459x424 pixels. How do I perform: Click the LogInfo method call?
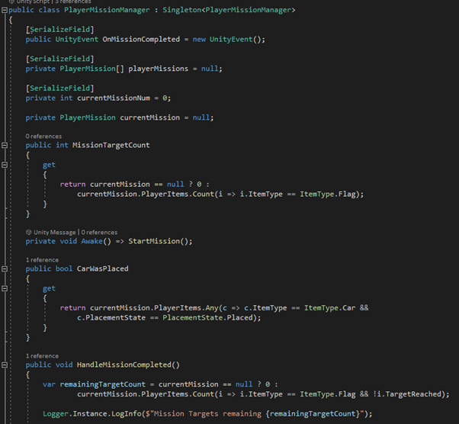coord(128,413)
